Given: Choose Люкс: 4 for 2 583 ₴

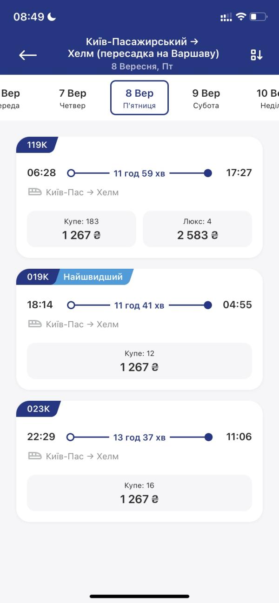Looking at the screenshot, I should pyautogui.click(x=197, y=229).
